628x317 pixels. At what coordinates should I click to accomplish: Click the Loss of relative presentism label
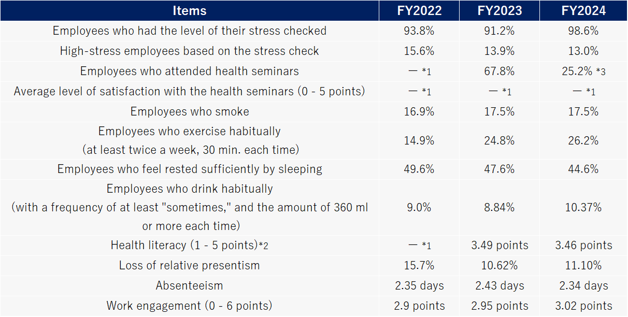[189, 265]
